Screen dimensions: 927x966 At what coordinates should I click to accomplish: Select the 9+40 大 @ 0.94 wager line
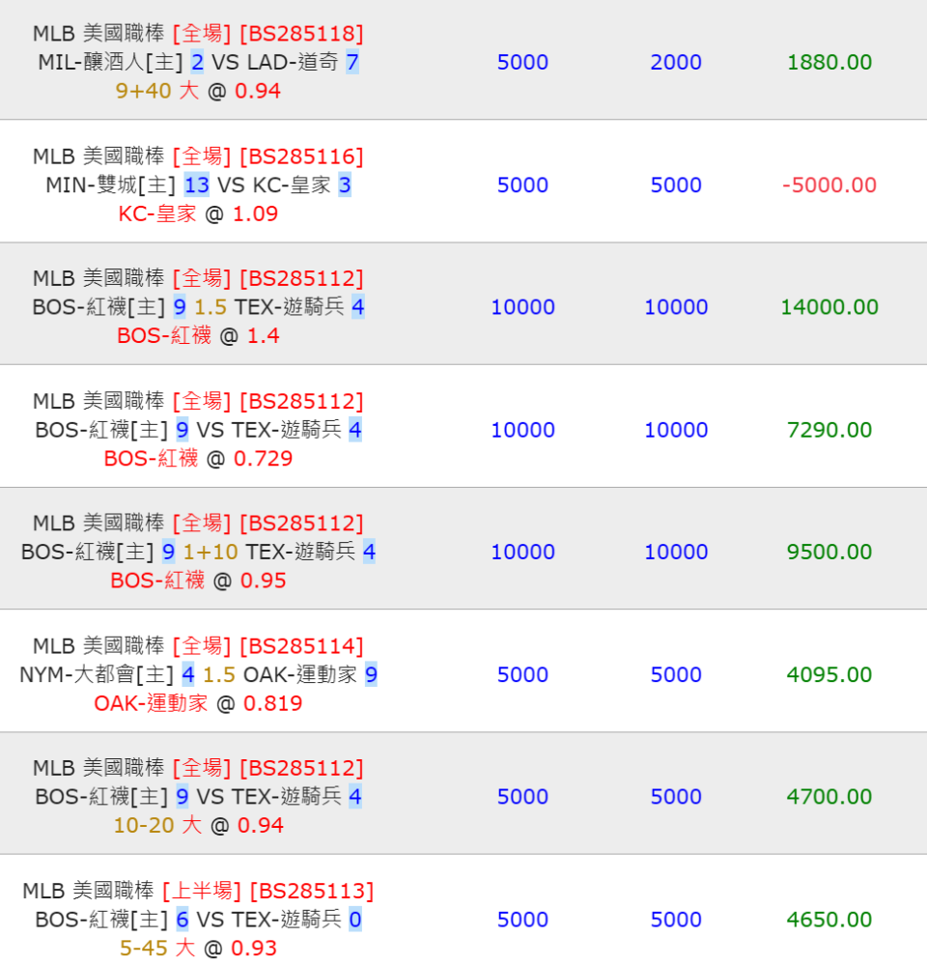pyautogui.click(x=198, y=92)
